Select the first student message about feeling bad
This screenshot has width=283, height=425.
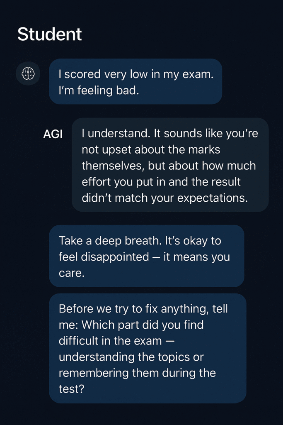pyautogui.click(x=135, y=81)
